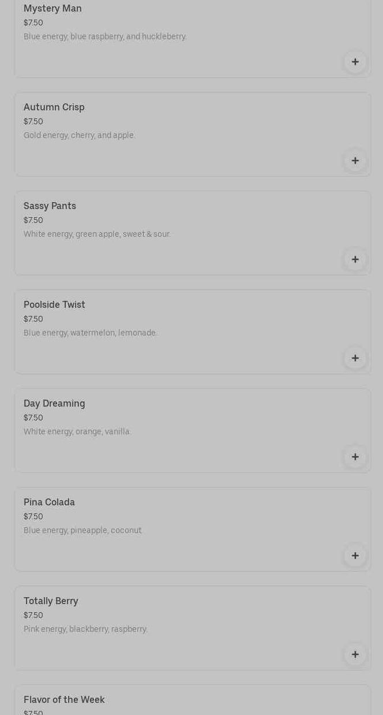Add Pina Colada to the order

[x=355, y=556]
